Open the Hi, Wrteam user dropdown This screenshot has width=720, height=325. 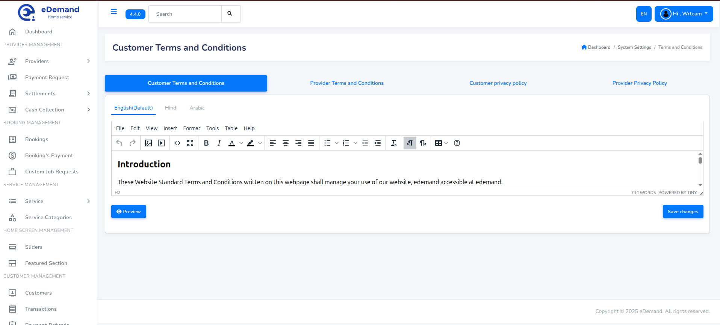(x=684, y=14)
